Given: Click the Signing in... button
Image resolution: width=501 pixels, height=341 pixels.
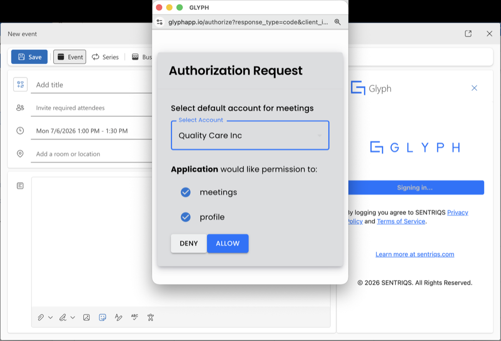Looking at the screenshot, I should click(x=415, y=188).
